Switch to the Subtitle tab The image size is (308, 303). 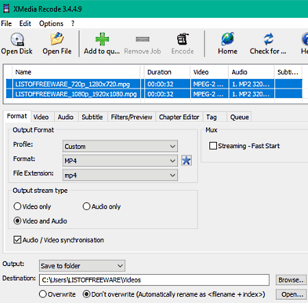(x=92, y=117)
